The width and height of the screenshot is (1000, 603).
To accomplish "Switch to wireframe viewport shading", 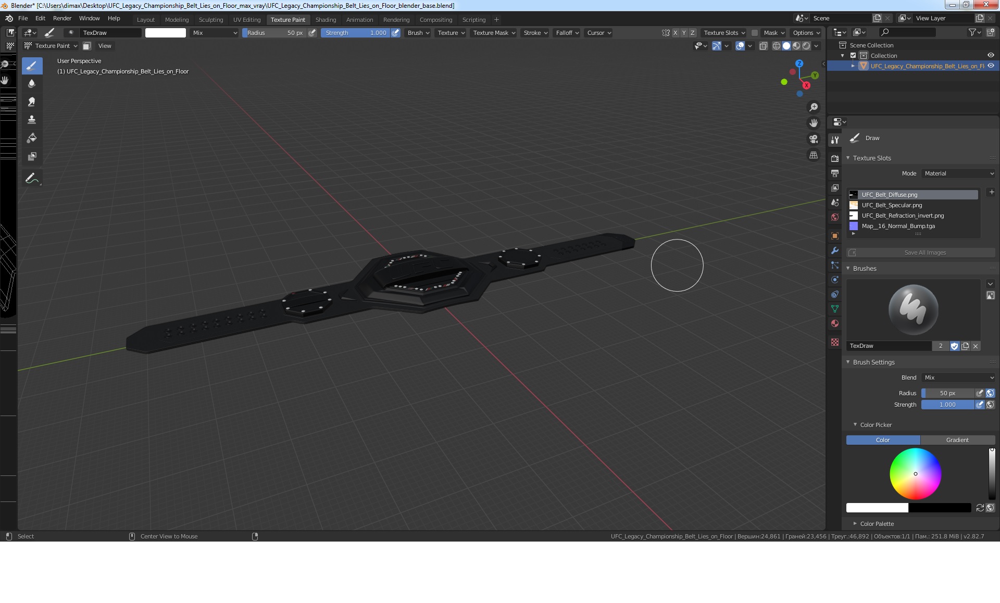I will click(x=777, y=46).
